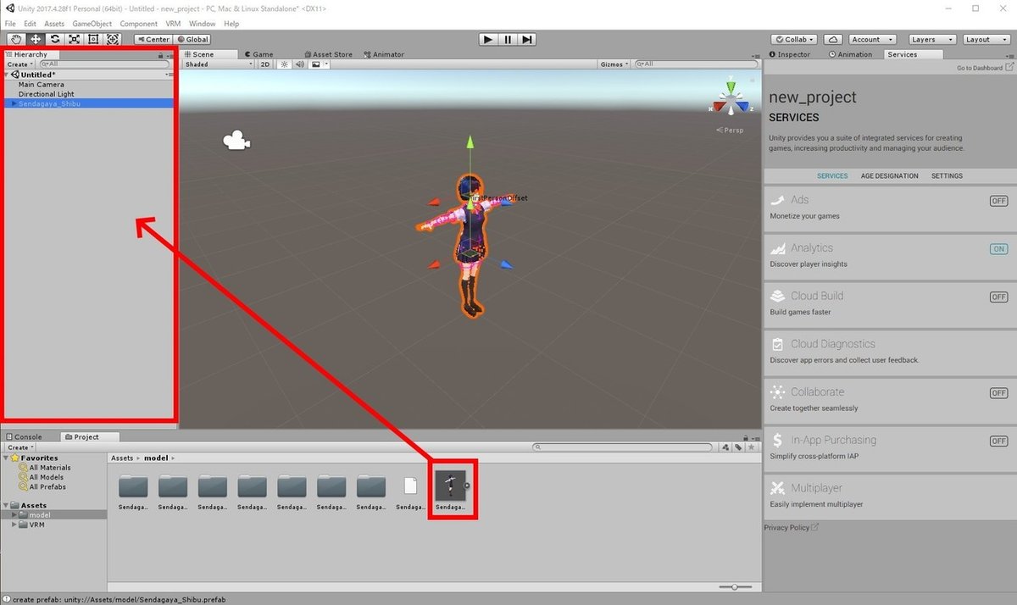Select the Move tool
The image size is (1017, 605).
point(36,39)
